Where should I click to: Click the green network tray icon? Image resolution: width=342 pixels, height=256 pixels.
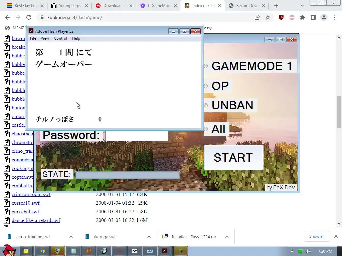click(x=300, y=251)
